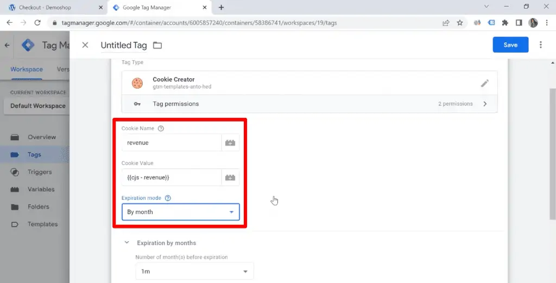
Task: Go to Overview in the sidebar
Action: tap(42, 137)
